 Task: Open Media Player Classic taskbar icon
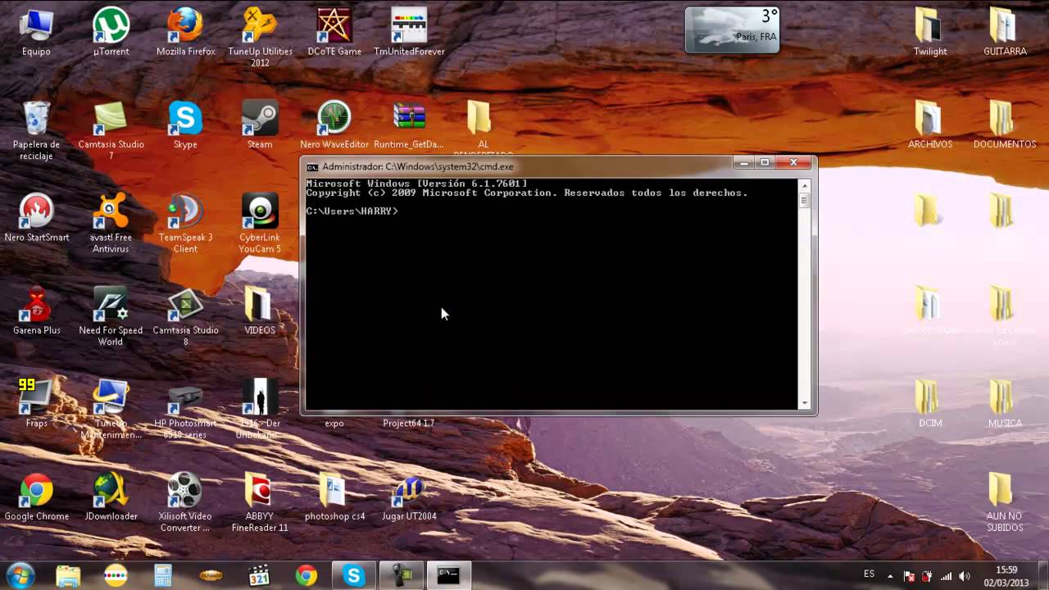[x=258, y=575]
